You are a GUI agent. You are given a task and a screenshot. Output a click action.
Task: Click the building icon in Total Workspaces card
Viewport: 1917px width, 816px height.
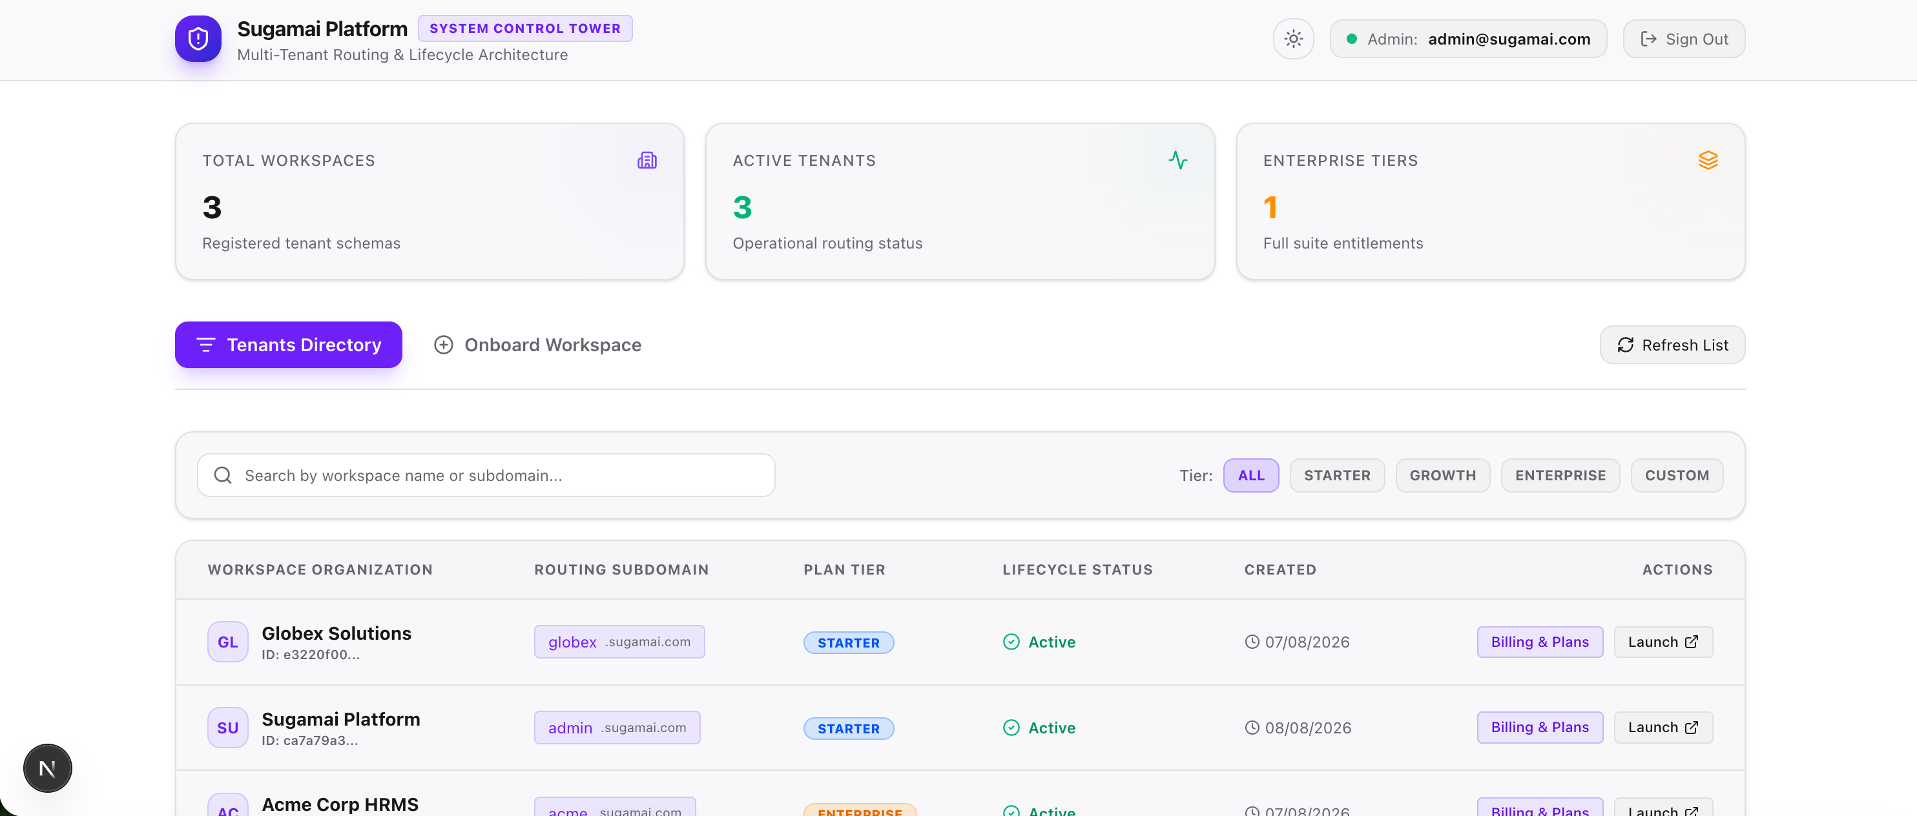(647, 160)
